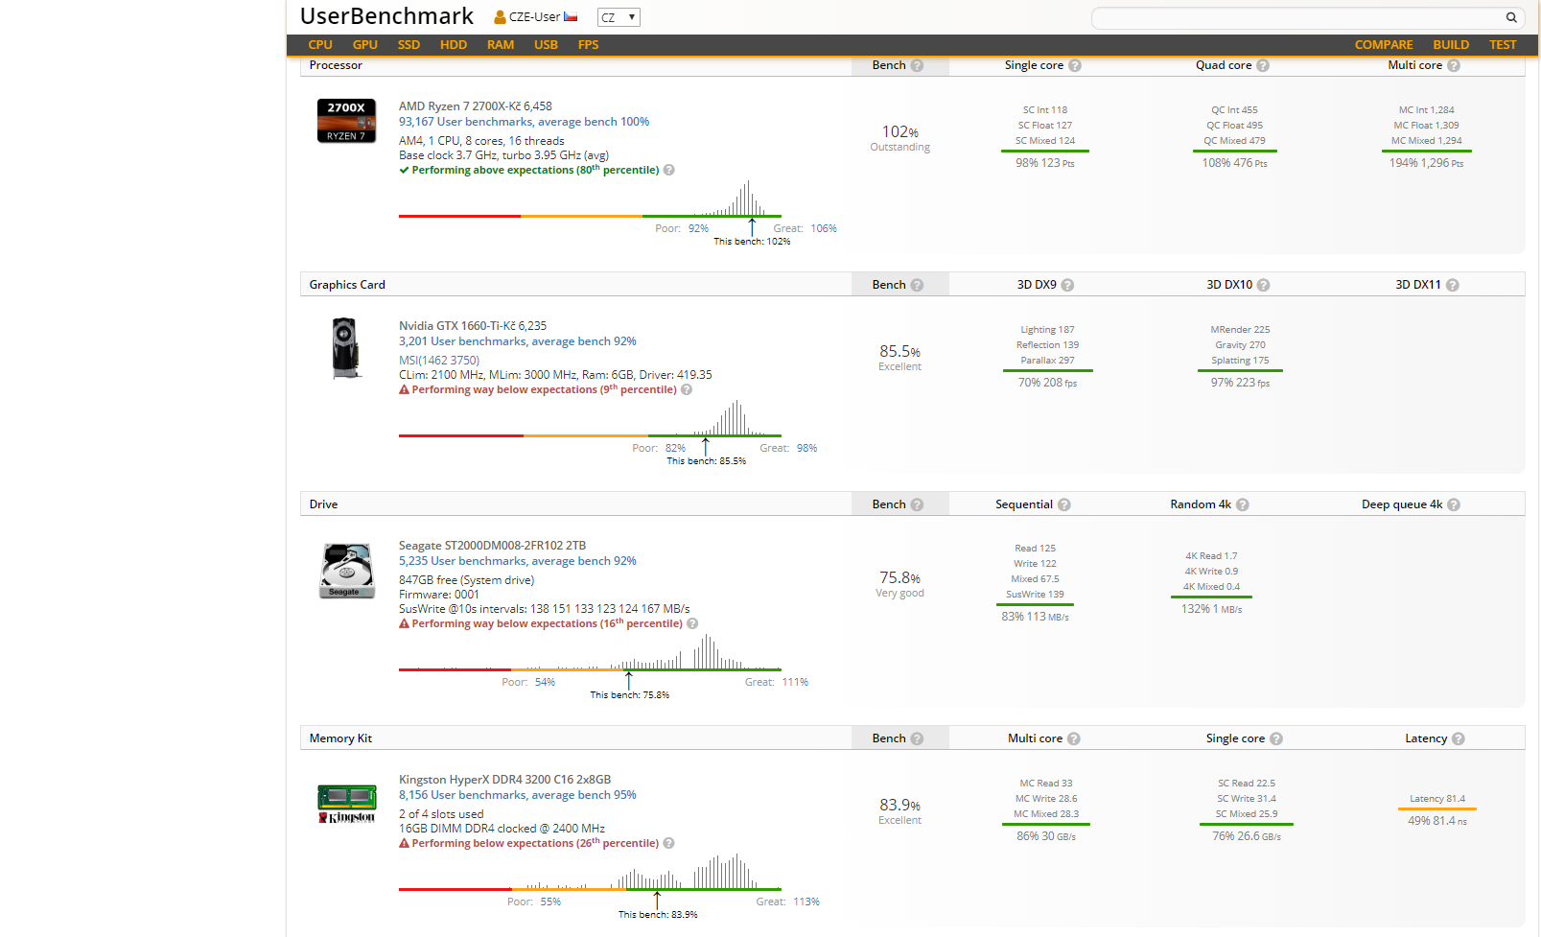Open 5,235 User benchmarks link
1541x937 pixels.
point(518,561)
